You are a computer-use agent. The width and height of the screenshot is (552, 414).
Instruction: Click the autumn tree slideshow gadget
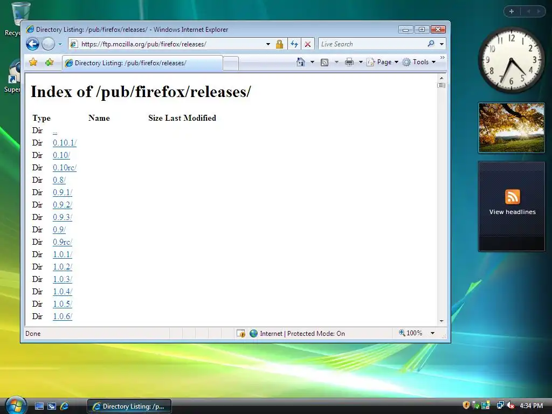pyautogui.click(x=512, y=128)
